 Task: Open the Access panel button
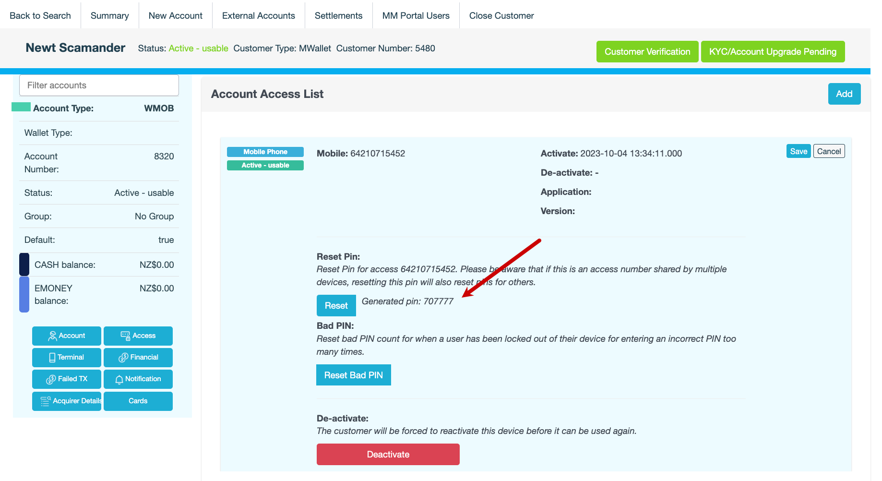pos(138,336)
